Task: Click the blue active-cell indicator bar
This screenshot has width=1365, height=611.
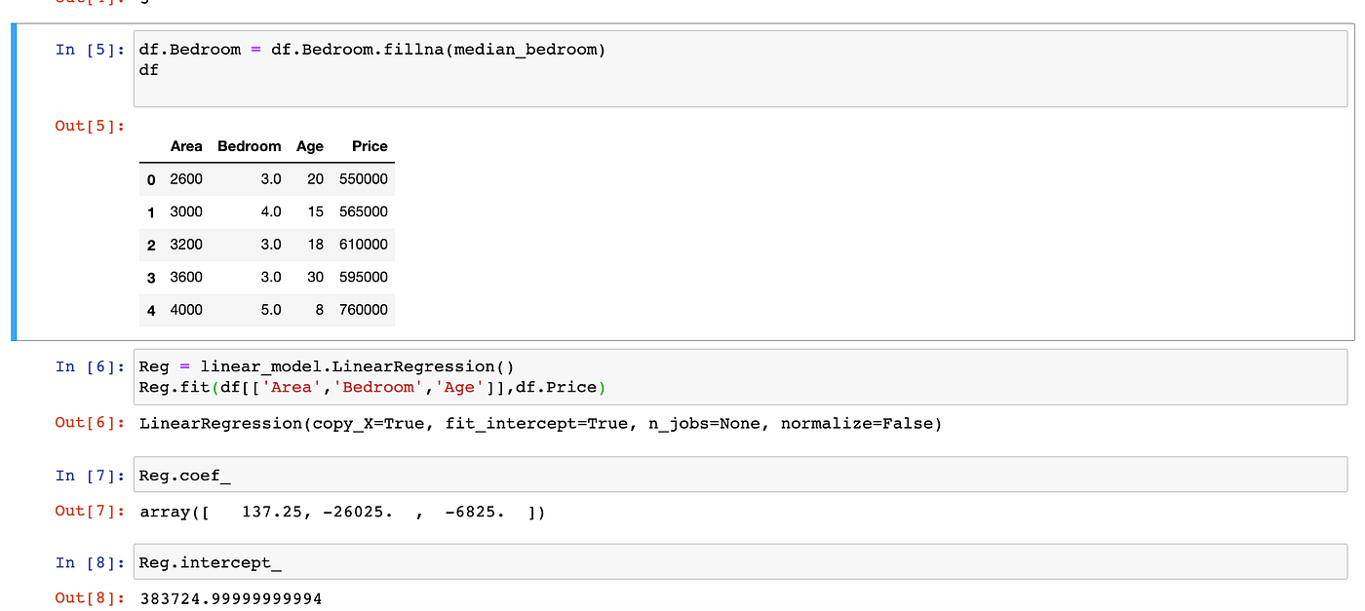Action: [x=14, y=185]
